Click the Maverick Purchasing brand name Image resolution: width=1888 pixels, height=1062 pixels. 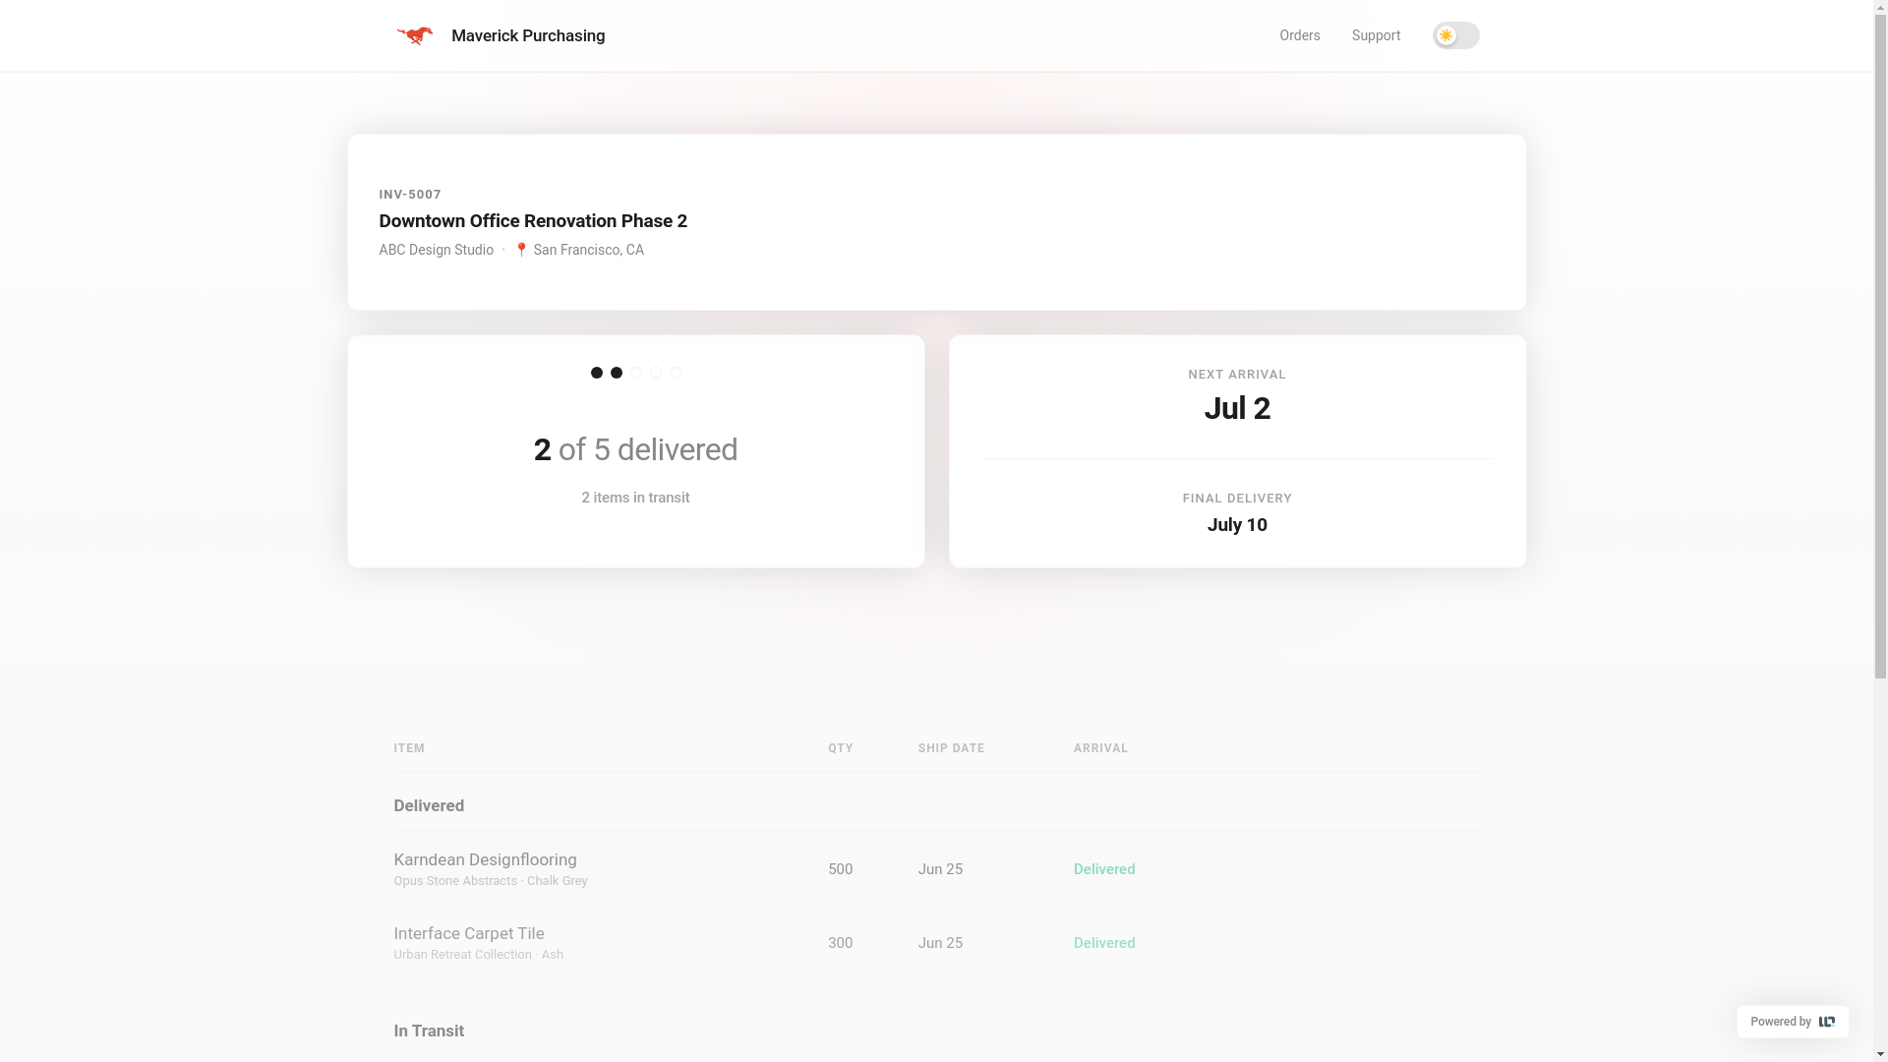(x=528, y=35)
